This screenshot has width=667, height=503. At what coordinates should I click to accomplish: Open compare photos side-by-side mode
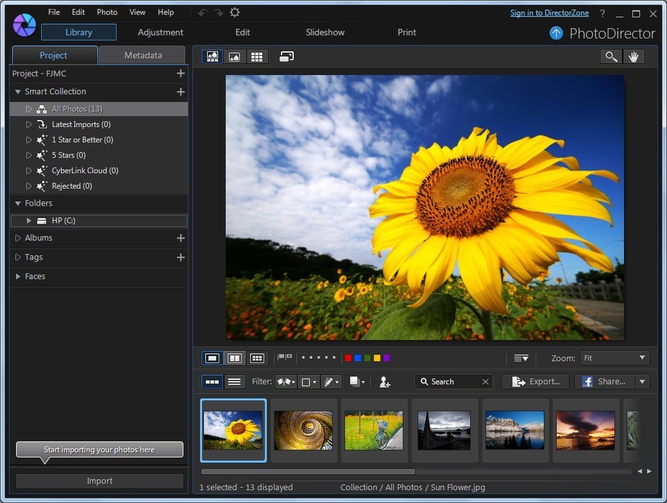pos(235,358)
